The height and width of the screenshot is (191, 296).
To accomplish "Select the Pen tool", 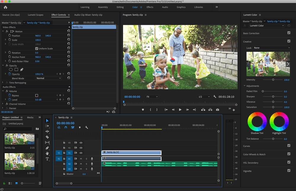I will (47, 148).
